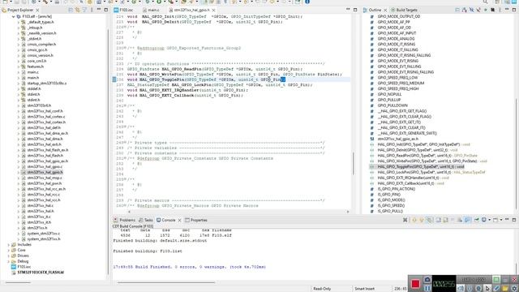
Task: Open the Properties tab
Action: [x=196, y=220]
